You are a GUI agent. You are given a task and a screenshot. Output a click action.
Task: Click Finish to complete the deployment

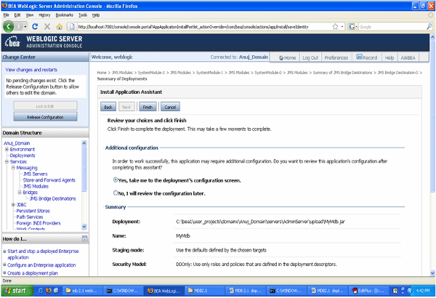[148, 107]
